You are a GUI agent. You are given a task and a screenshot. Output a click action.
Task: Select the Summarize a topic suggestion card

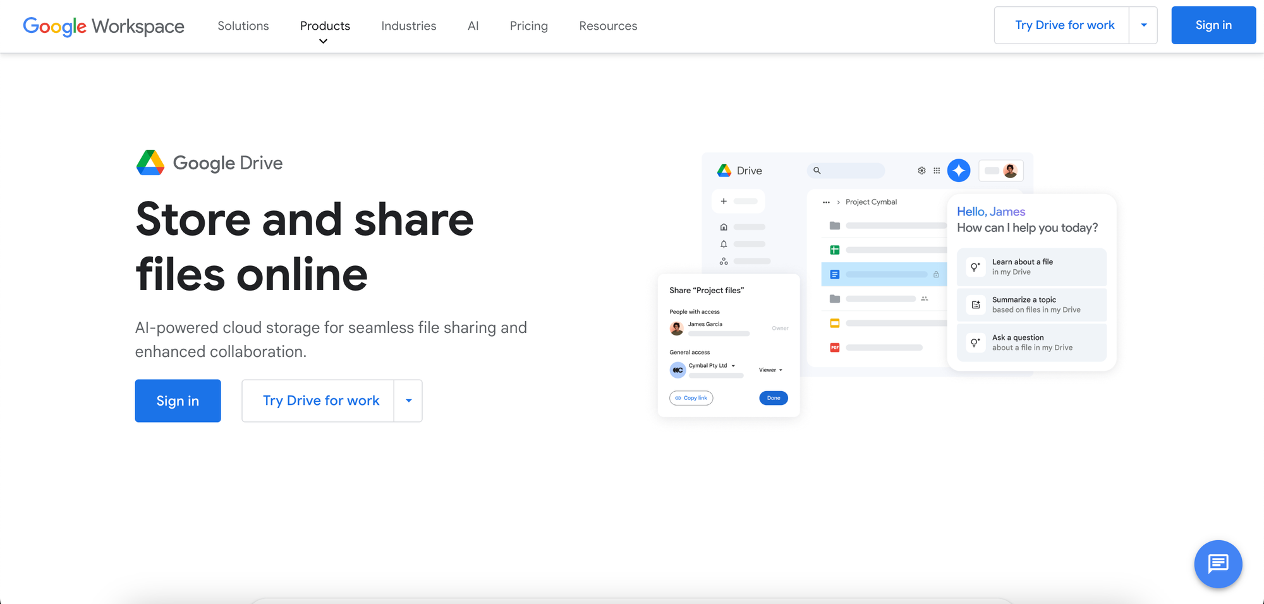1031,305
